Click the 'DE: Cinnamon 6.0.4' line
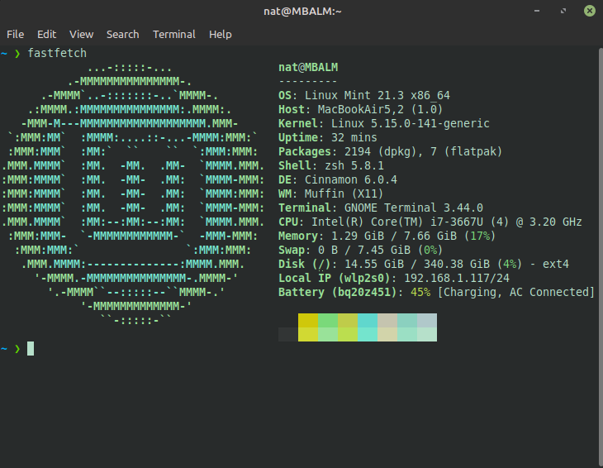The image size is (603, 468). tap(338, 179)
